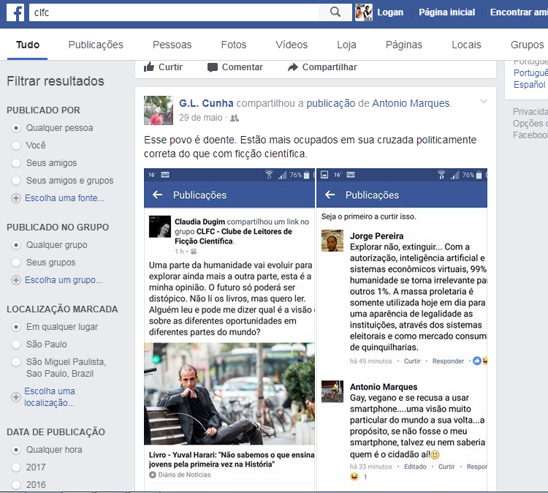Open Logan's profile picture

[363, 12]
